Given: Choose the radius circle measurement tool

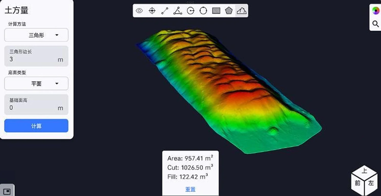Looking at the screenshot, I should [x=190, y=11].
